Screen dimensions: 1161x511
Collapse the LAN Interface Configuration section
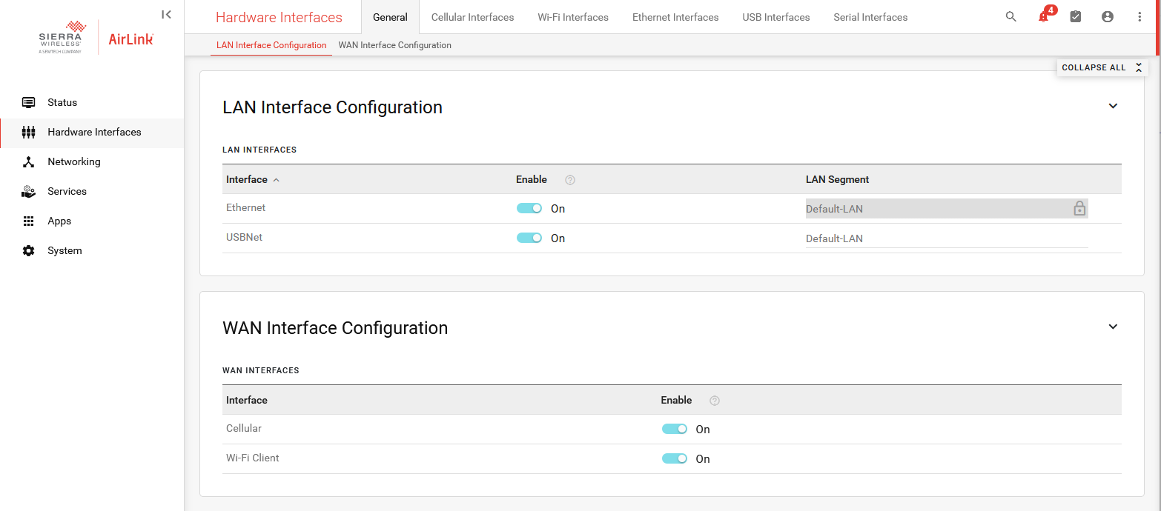(x=1113, y=106)
